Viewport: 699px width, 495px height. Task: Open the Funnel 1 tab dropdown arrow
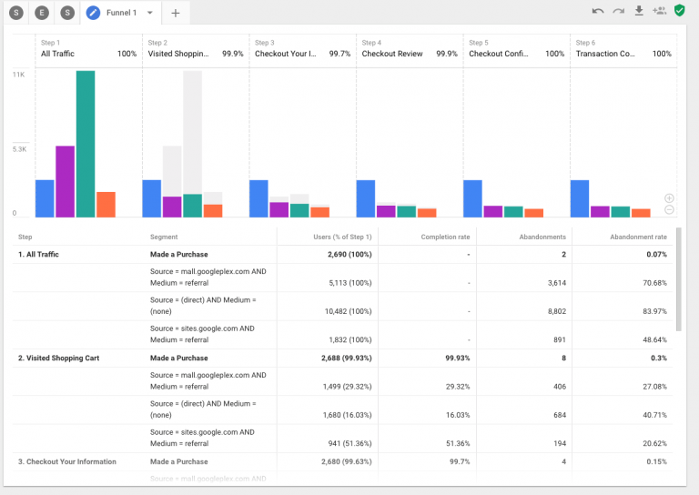coord(150,13)
